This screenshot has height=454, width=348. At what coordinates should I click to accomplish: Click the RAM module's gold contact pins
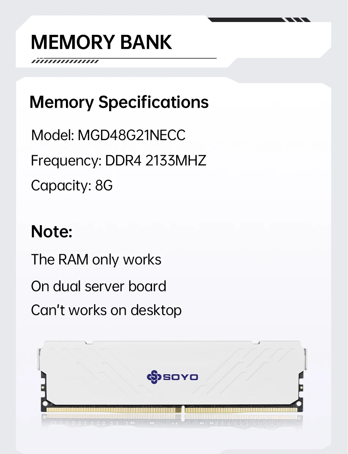click(x=110, y=410)
